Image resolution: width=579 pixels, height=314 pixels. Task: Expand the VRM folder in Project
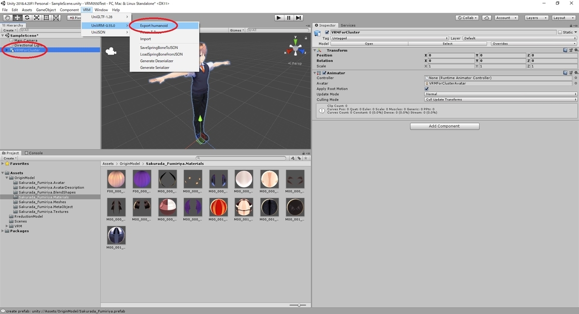[x=7, y=226]
